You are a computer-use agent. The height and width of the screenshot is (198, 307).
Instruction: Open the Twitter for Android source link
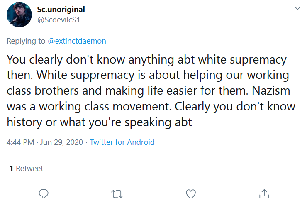(122, 142)
